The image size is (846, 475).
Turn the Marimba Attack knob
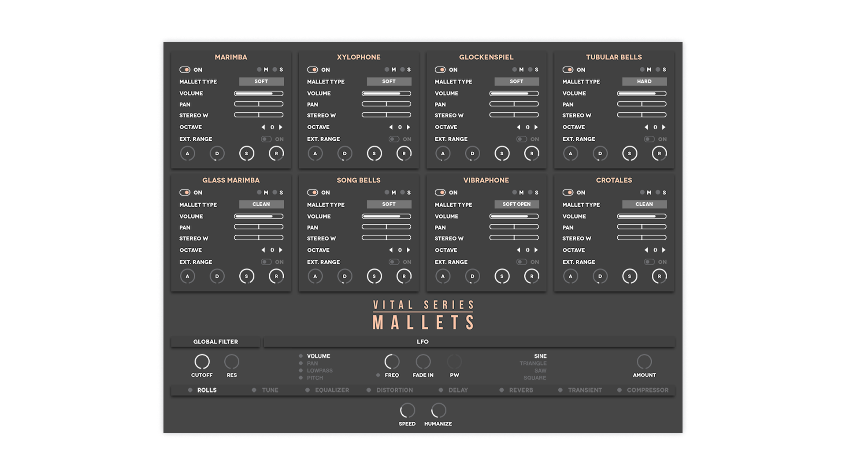pos(187,153)
